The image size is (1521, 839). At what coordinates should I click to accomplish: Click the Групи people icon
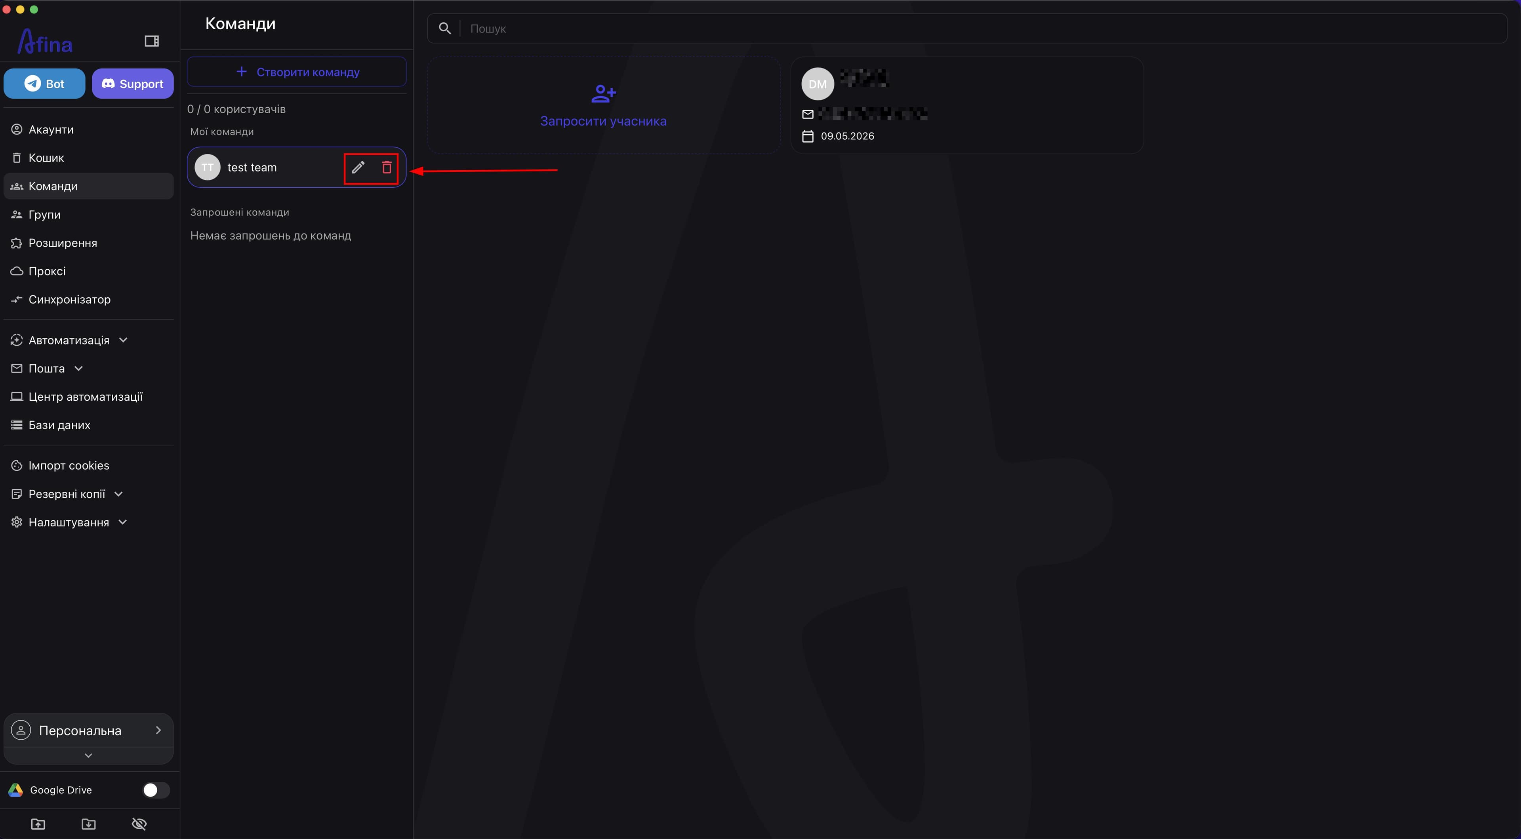click(x=17, y=214)
